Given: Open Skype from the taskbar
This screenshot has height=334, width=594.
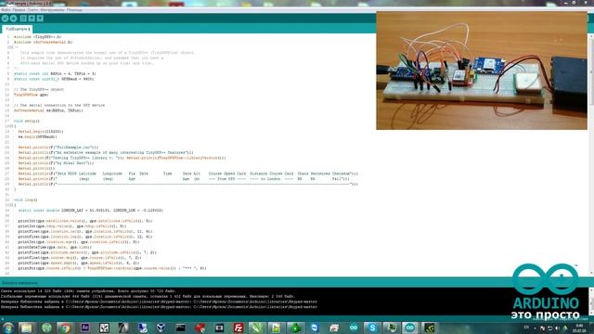Looking at the screenshot, I should click(x=372, y=328).
